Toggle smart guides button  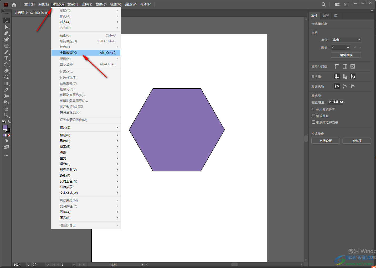pos(353,76)
